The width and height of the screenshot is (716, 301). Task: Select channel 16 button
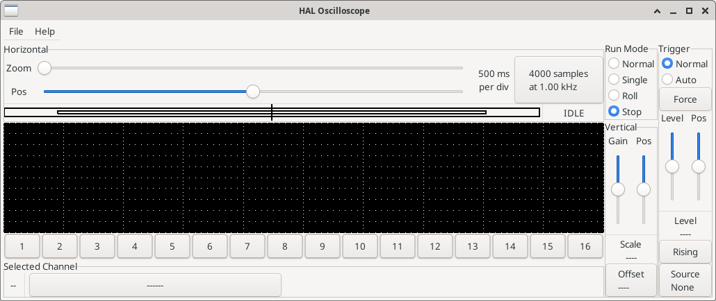click(x=585, y=246)
